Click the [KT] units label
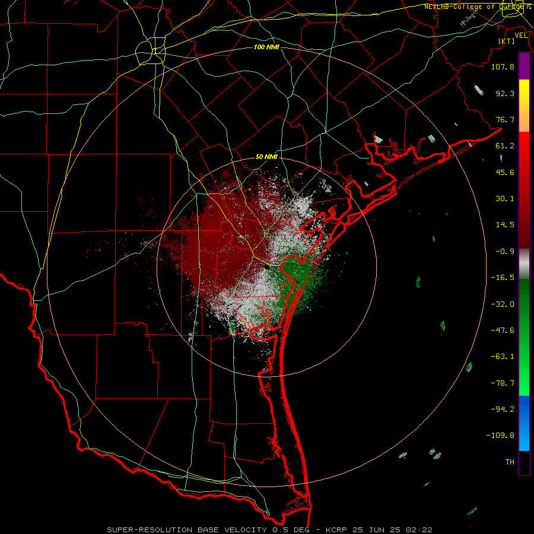 tap(507, 41)
